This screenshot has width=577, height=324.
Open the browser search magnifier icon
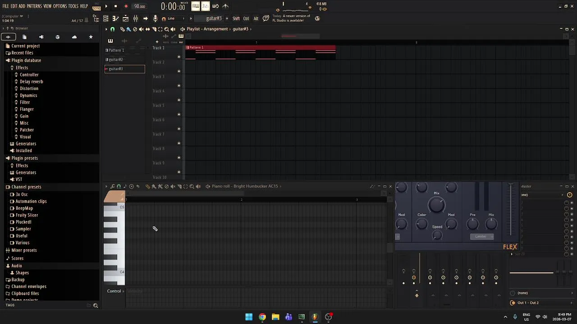point(96,306)
